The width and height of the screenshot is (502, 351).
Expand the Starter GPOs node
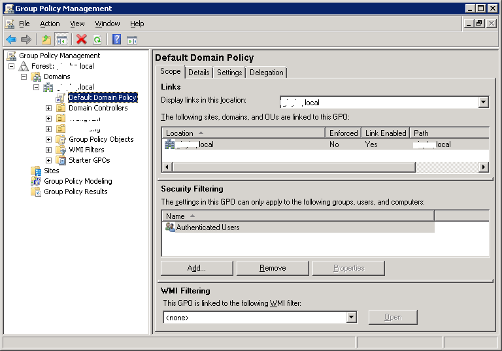[x=48, y=160]
